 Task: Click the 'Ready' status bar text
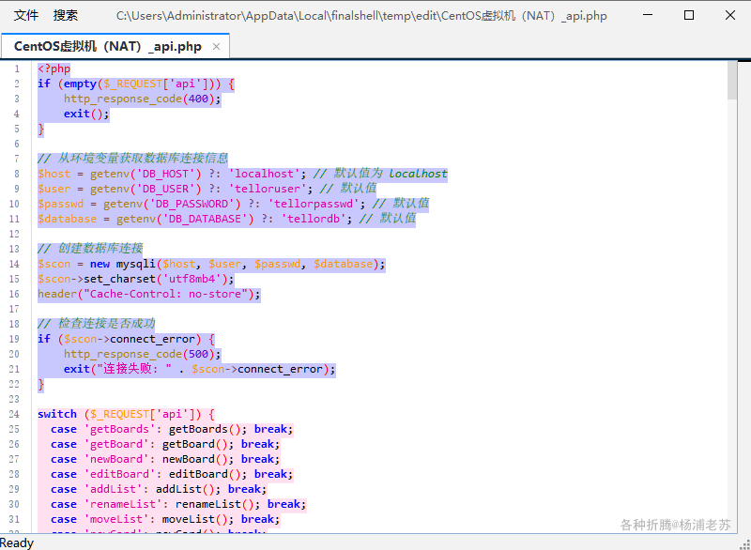tap(17, 542)
